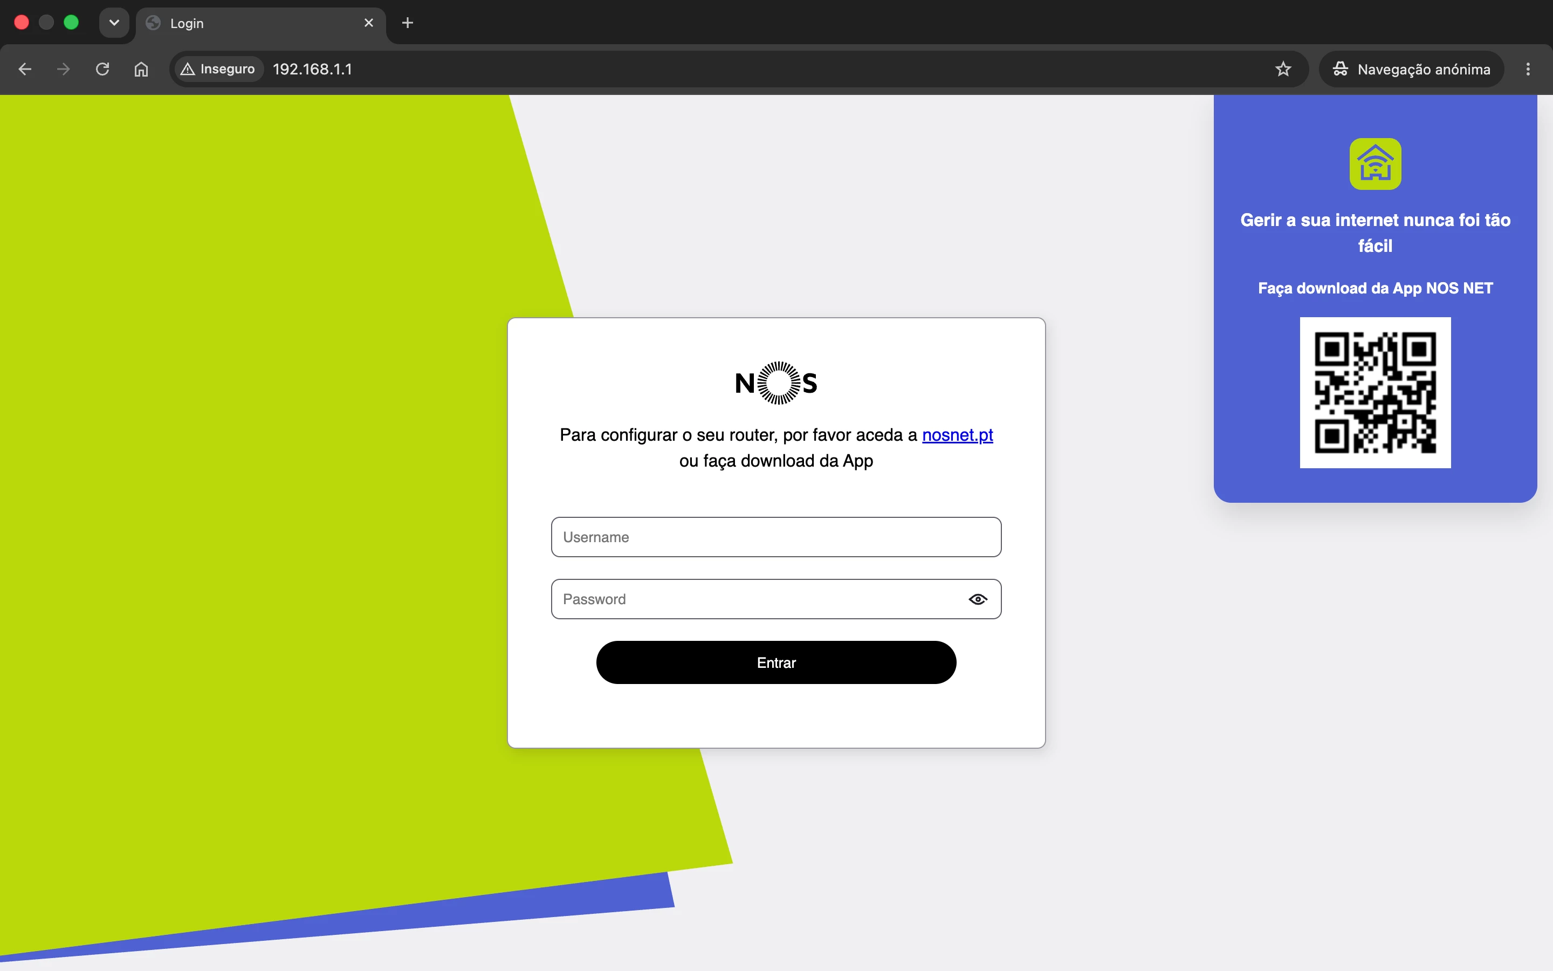Close the Login tab
This screenshot has height=971, width=1553.
tap(369, 23)
